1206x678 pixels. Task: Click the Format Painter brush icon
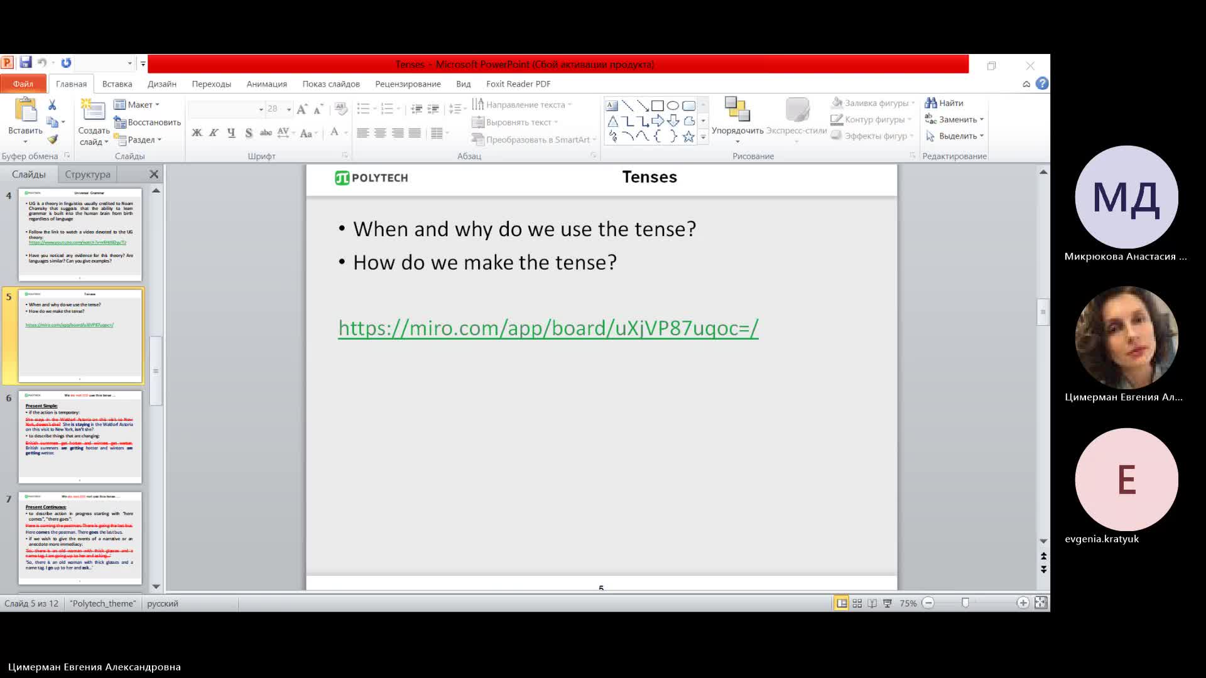pos(52,139)
